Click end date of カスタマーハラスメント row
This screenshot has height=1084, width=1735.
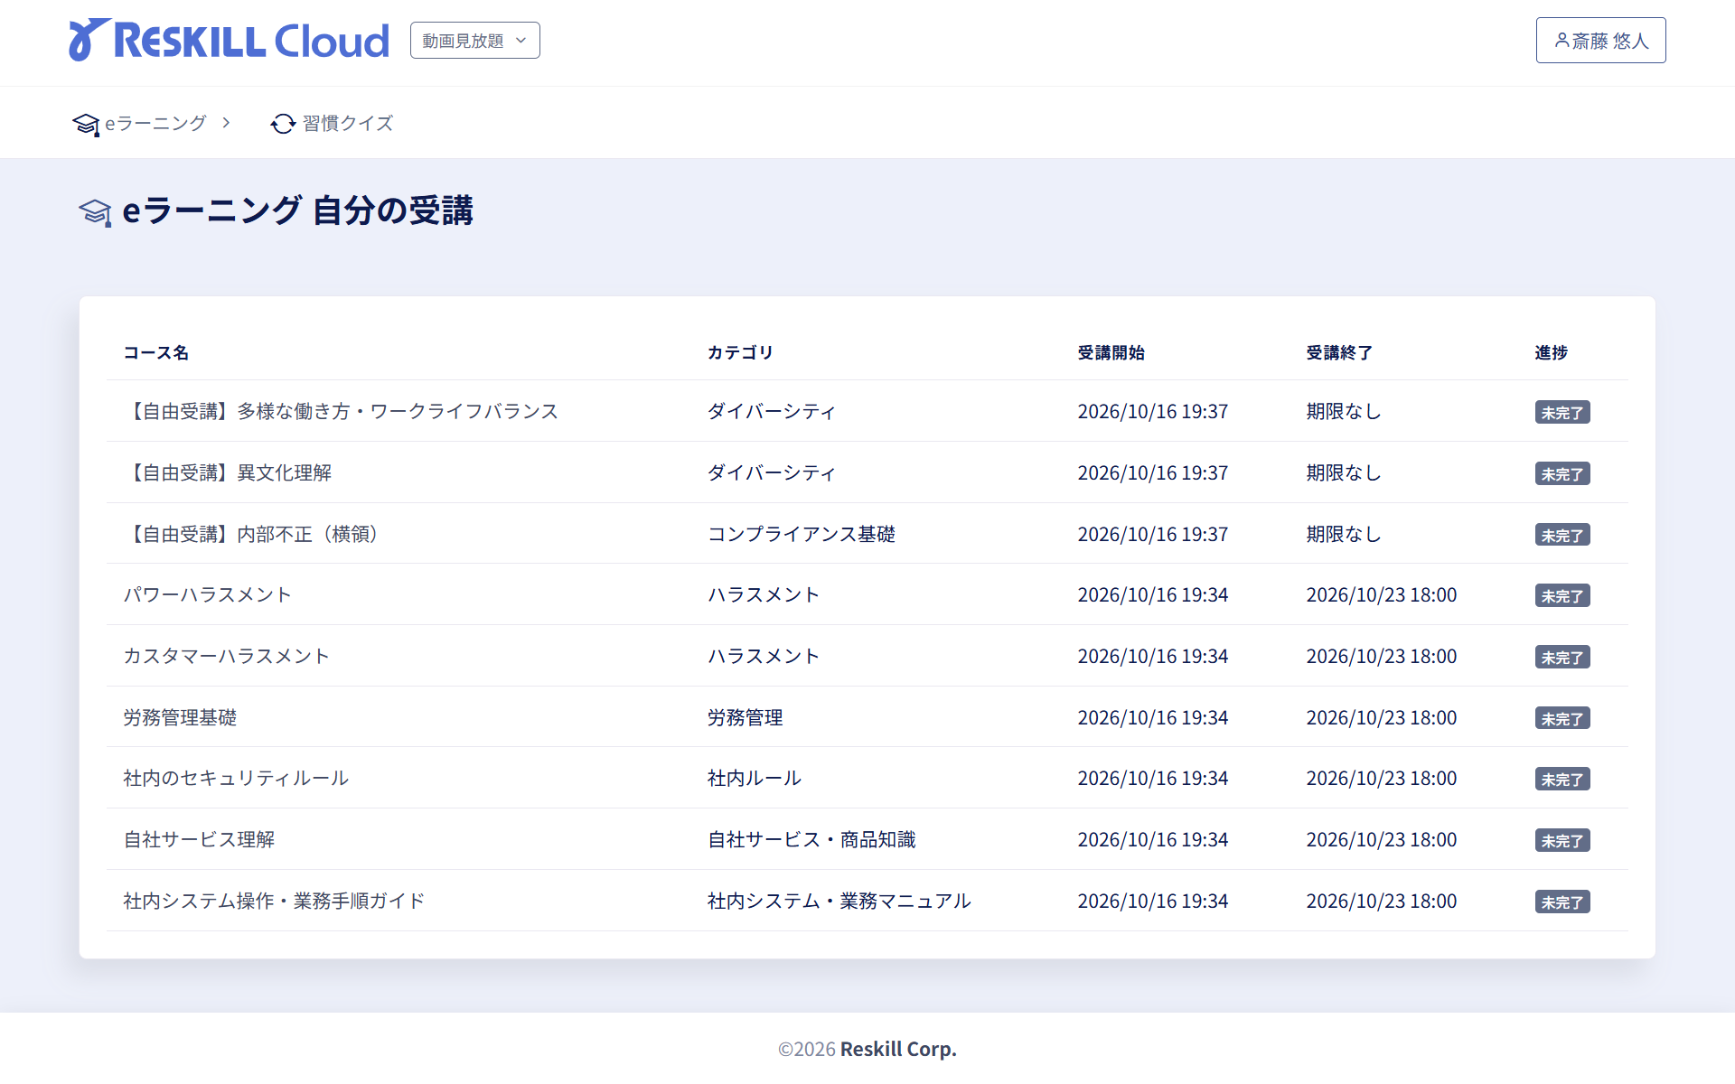1382,656
